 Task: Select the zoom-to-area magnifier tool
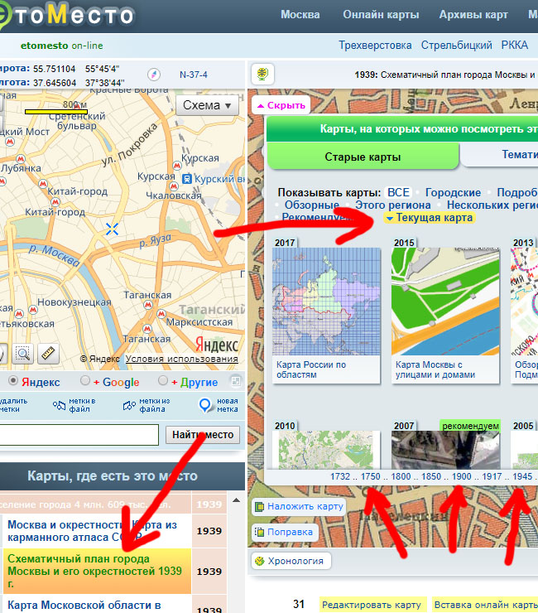click(x=22, y=354)
